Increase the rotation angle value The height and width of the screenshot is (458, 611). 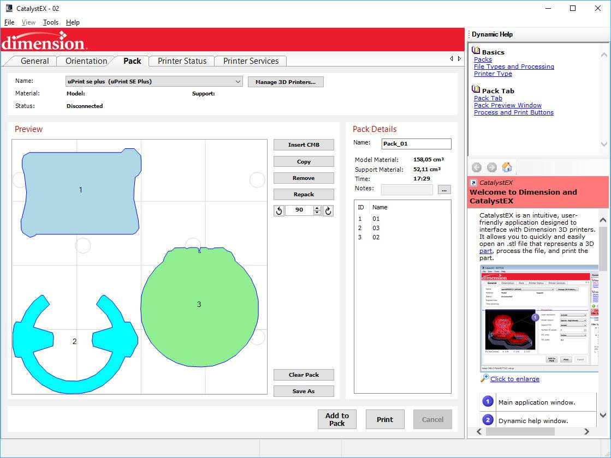pyautogui.click(x=317, y=208)
